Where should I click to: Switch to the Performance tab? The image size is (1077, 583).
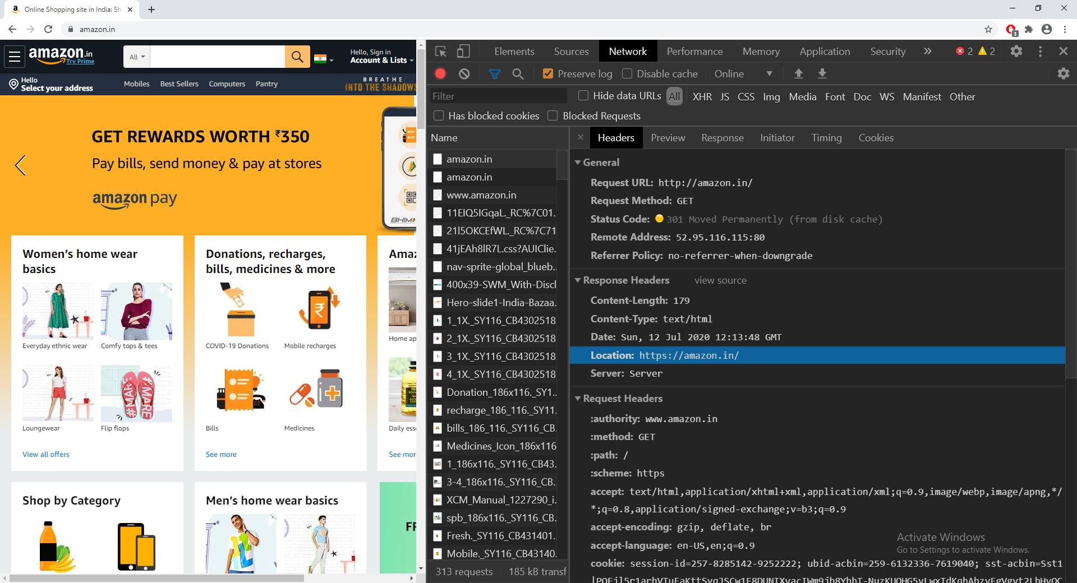point(694,52)
